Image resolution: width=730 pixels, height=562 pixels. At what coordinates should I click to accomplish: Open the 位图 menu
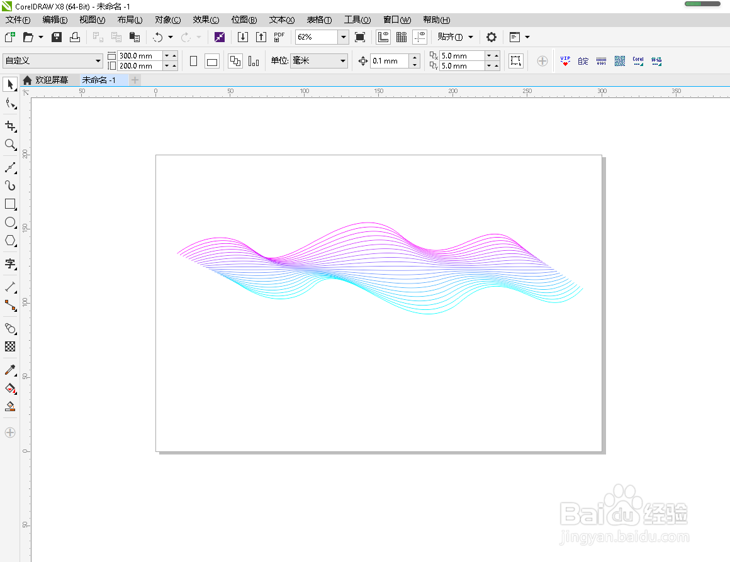point(244,19)
